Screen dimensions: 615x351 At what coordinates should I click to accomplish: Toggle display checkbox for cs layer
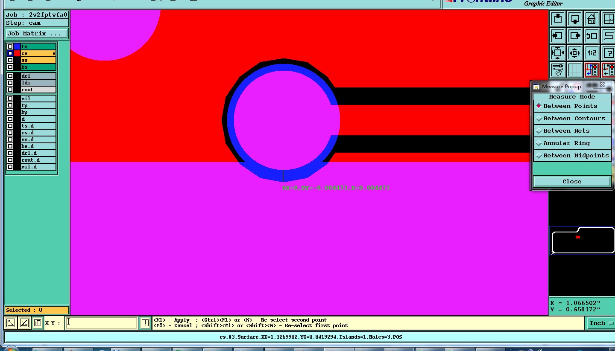(10, 53)
